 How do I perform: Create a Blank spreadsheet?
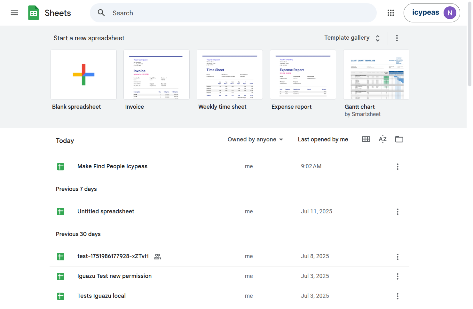[x=83, y=75]
